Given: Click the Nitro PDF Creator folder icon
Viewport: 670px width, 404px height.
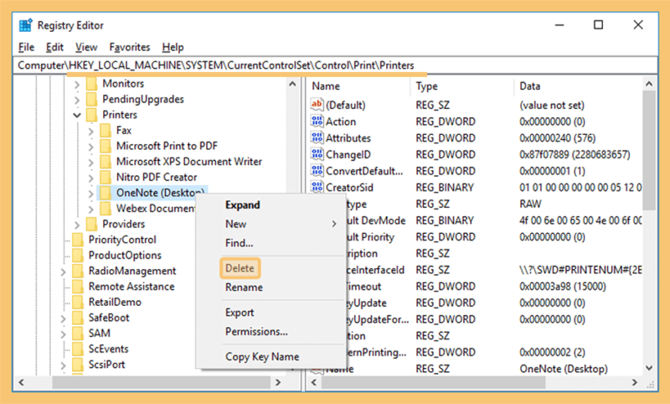Looking at the screenshot, I should click(x=106, y=178).
